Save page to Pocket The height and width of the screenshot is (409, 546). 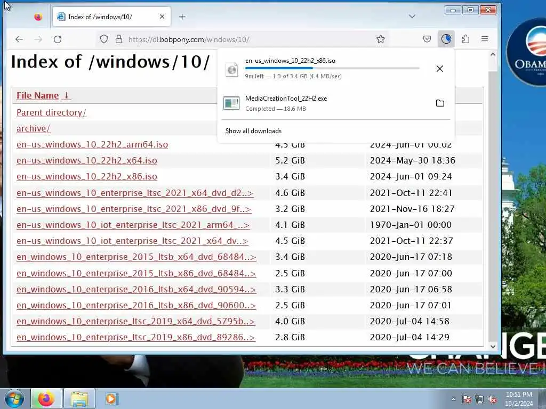point(427,39)
